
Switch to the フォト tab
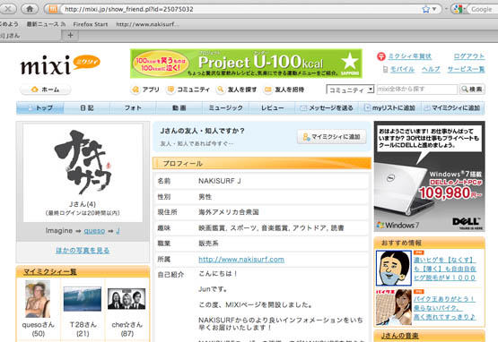click(x=133, y=108)
